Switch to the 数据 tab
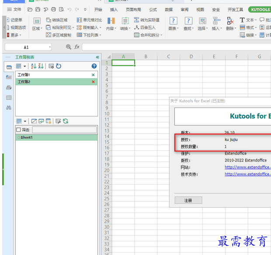The height and width of the screenshot is (255, 271). click(x=169, y=10)
